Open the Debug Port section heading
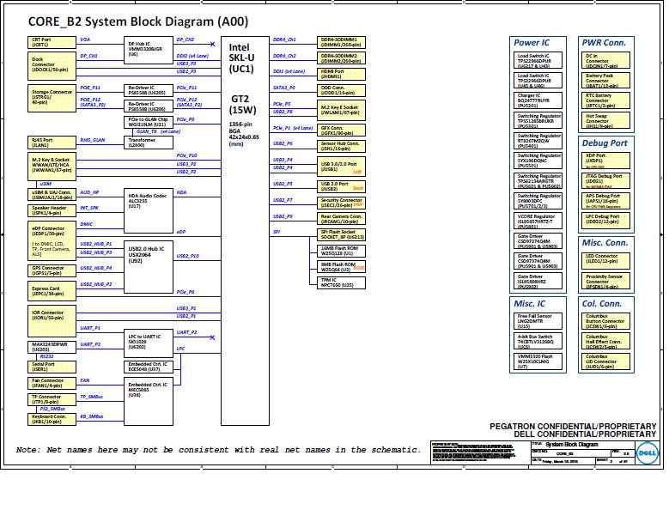 (x=605, y=143)
